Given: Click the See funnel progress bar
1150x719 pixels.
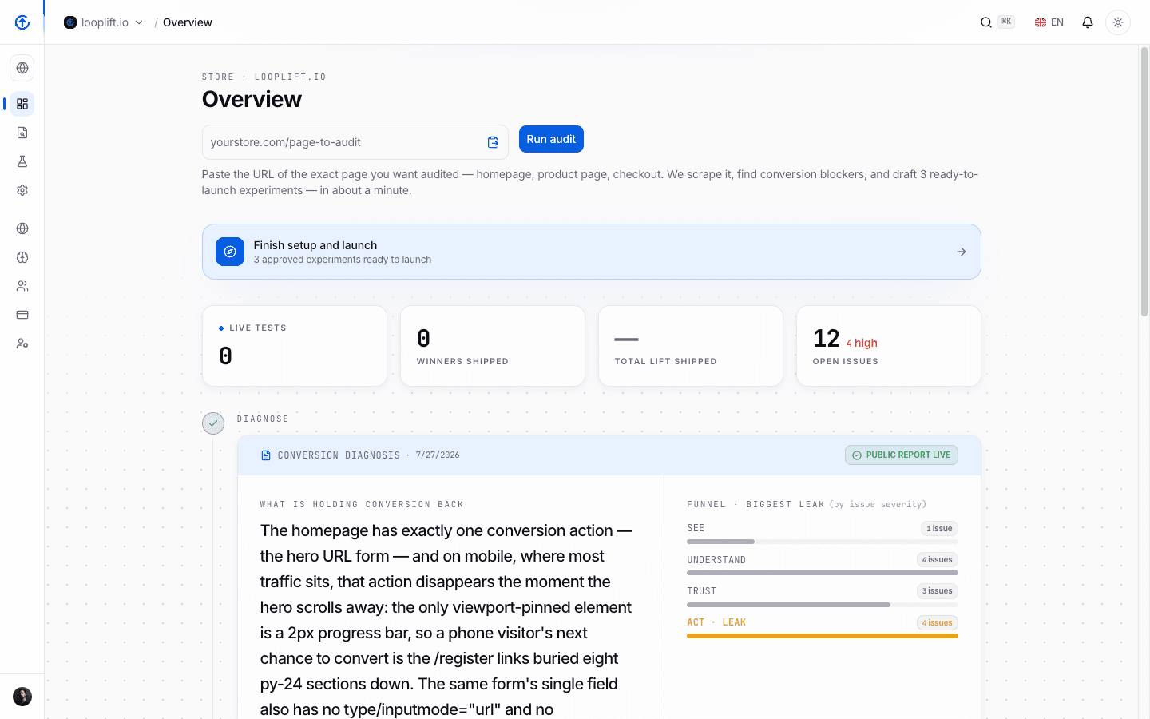Looking at the screenshot, I should [x=823, y=542].
